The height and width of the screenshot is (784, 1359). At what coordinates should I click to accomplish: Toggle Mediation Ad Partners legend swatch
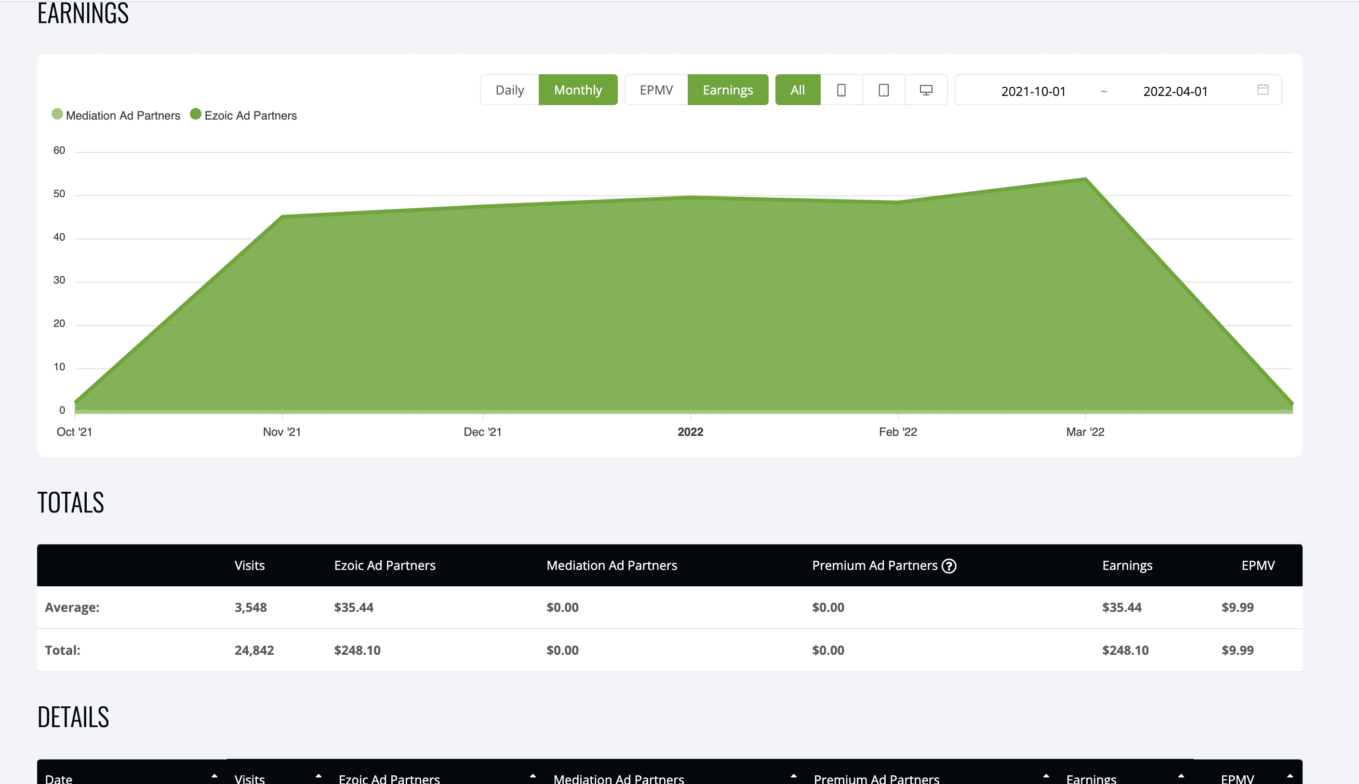coord(57,114)
